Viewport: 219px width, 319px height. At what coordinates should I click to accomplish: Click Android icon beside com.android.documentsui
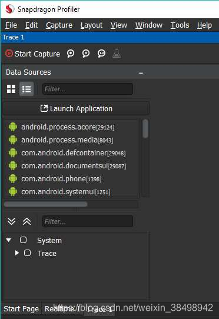click(x=13, y=166)
